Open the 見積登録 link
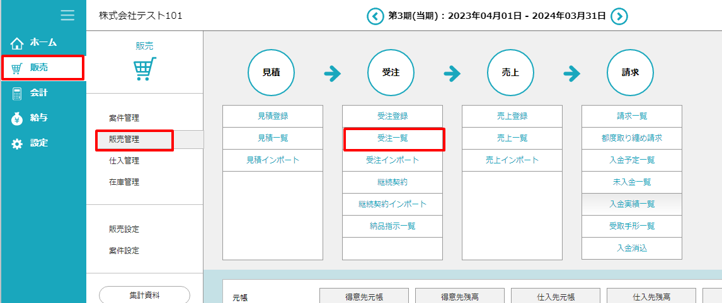The image size is (722, 303). click(273, 116)
